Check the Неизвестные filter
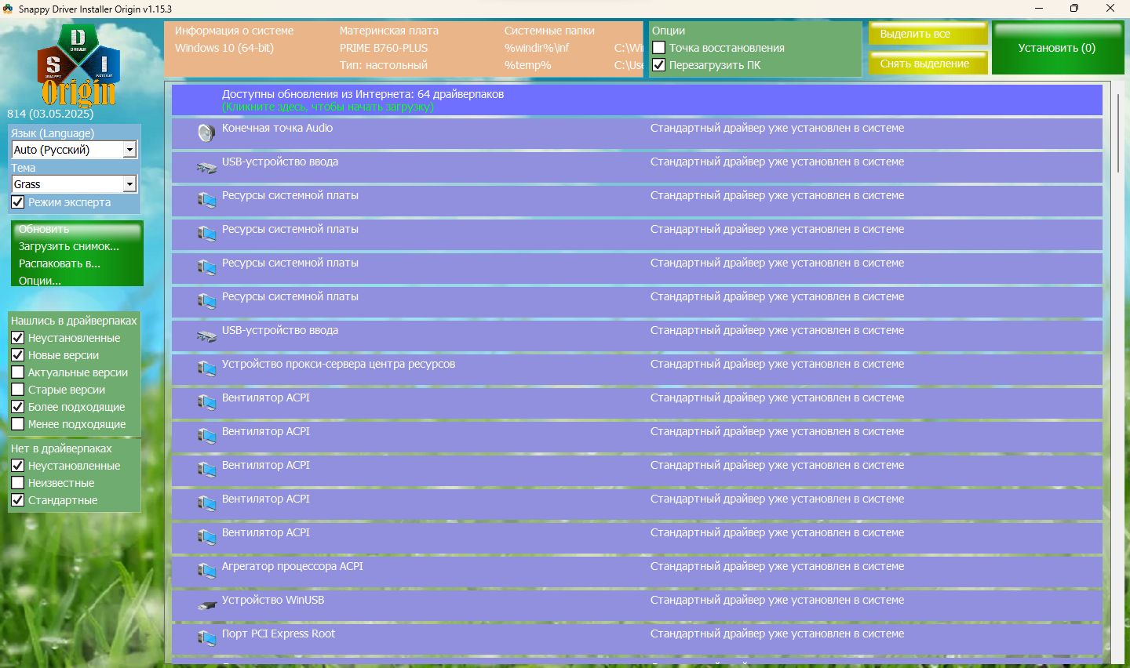The width and height of the screenshot is (1130, 668). (18, 483)
